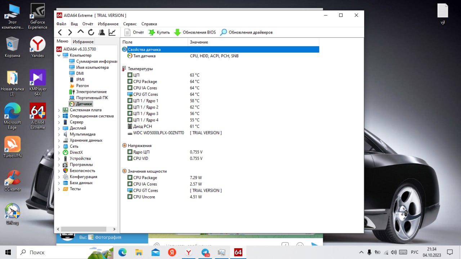Image resolution: width=461 pixels, height=259 pixels.
Task: Expand the Хранение данных tree node
Action: pyautogui.click(x=59, y=140)
